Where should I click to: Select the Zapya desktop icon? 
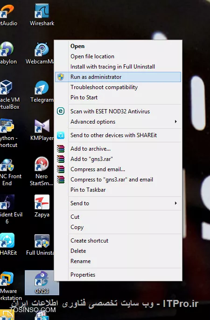tap(42, 206)
